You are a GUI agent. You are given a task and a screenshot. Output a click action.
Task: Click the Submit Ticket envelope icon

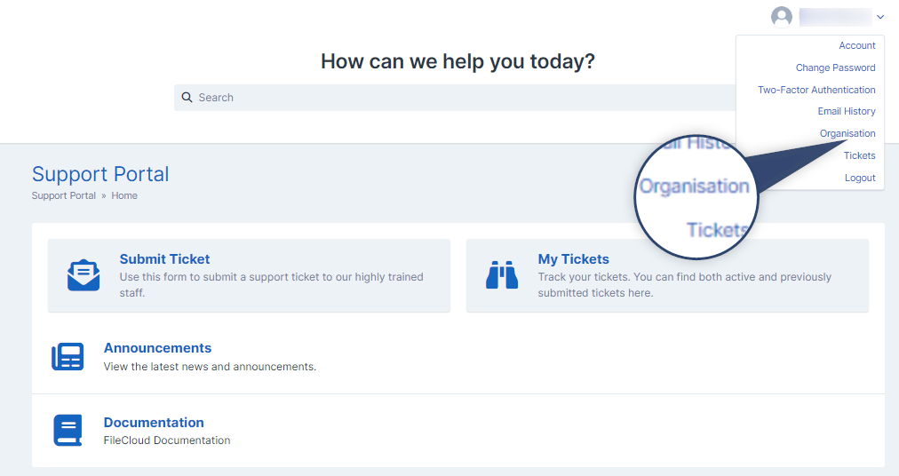point(84,275)
